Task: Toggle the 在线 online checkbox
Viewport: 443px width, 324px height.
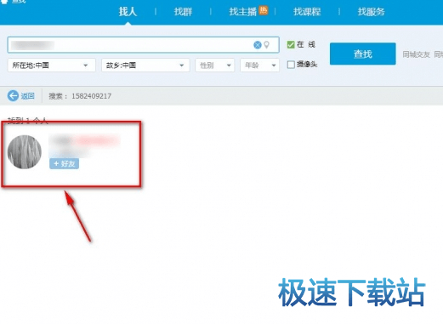Action: pyautogui.click(x=291, y=44)
